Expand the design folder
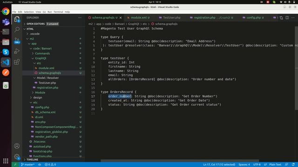The height and width of the screenshot is (167, 298). tap(54, 97)
